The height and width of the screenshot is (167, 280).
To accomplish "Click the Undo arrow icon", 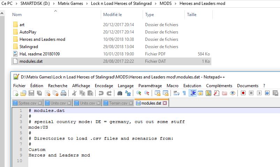I will 101,93.
